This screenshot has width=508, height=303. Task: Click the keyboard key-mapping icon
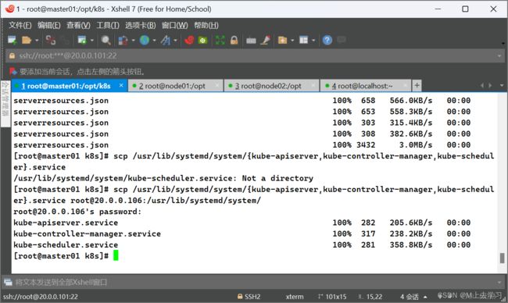click(x=251, y=41)
